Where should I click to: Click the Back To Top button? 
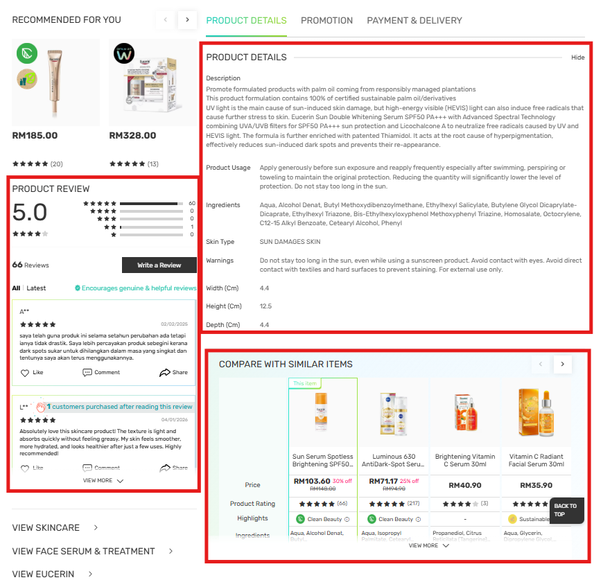tap(566, 510)
